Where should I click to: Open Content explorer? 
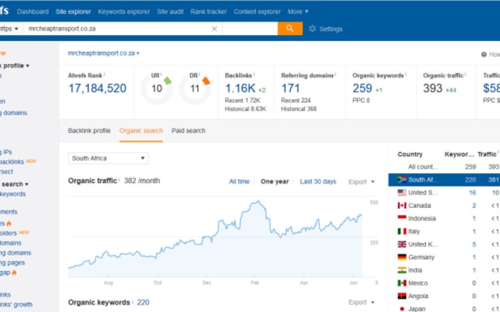point(257,12)
